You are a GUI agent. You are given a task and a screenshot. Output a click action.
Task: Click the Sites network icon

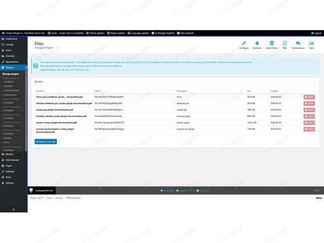point(178,33)
